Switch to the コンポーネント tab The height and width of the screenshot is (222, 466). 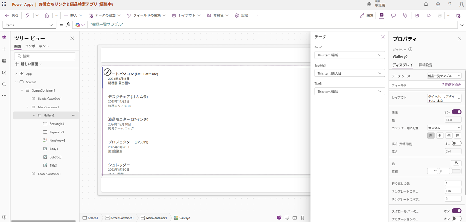click(37, 46)
